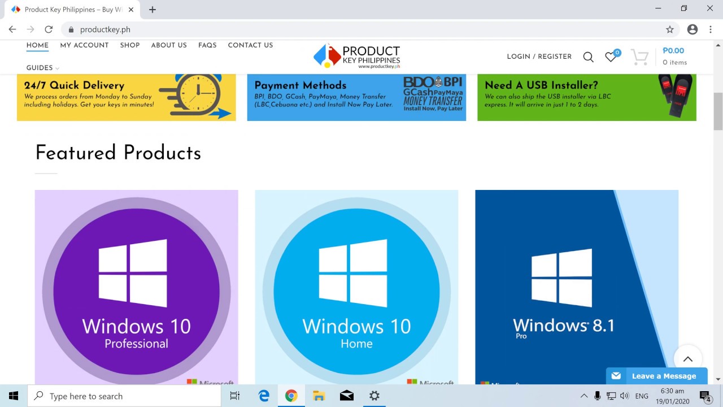
Task: Click the site search magnifier icon
Action: click(588, 57)
